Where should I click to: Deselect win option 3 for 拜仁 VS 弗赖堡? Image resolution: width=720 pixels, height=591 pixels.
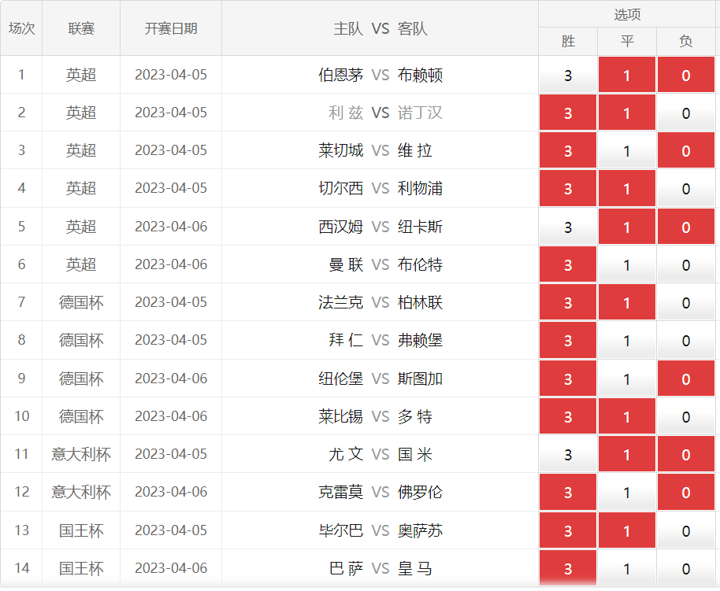point(568,340)
